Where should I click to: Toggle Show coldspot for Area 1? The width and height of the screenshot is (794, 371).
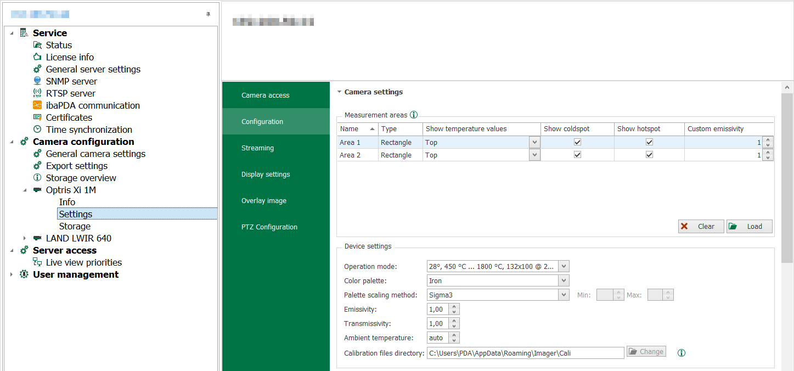(x=577, y=142)
